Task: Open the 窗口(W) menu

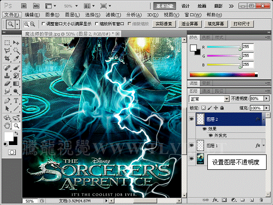Action: (193, 15)
